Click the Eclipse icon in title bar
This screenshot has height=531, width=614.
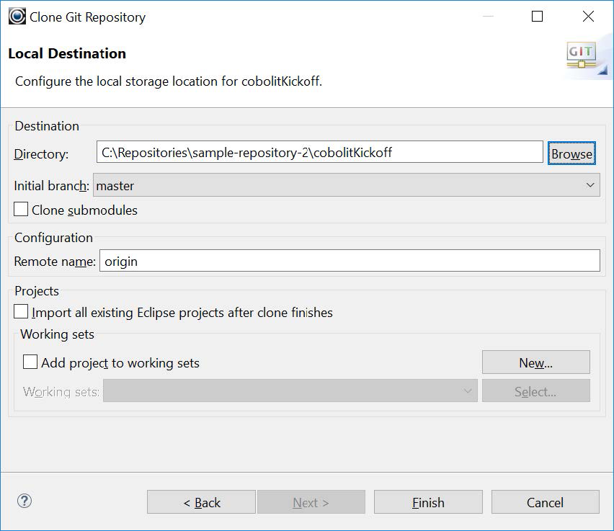coord(17,17)
